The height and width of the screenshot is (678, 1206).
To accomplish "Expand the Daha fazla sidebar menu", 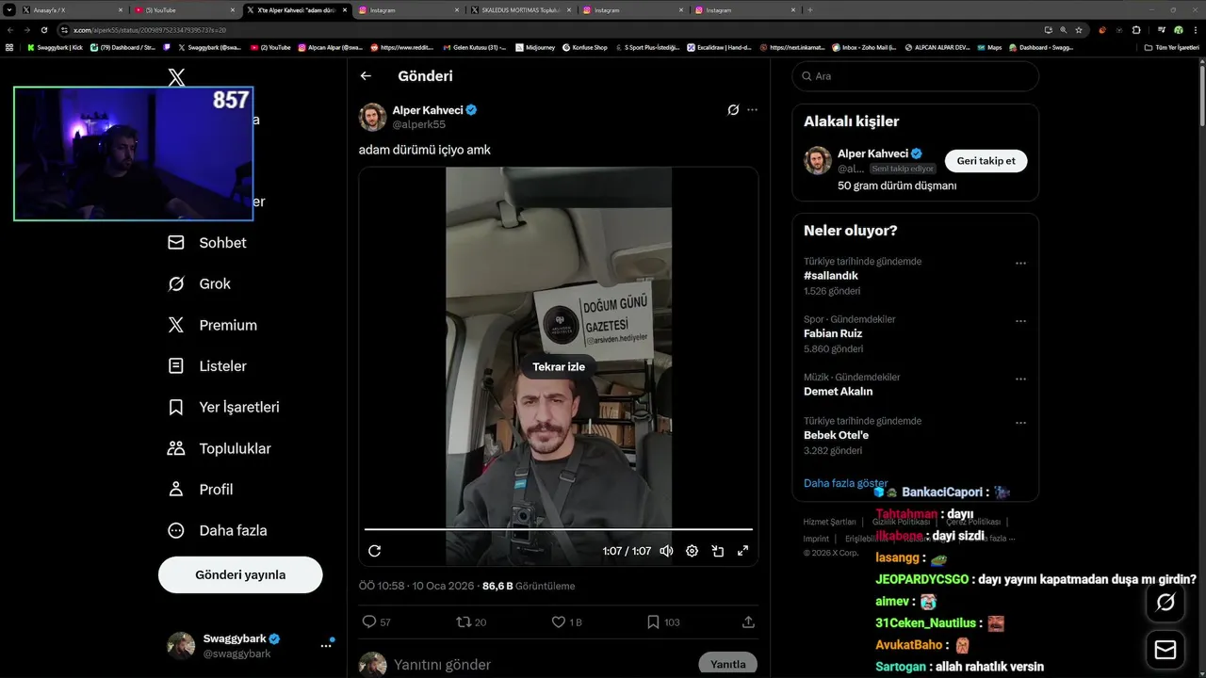I will click(217, 530).
